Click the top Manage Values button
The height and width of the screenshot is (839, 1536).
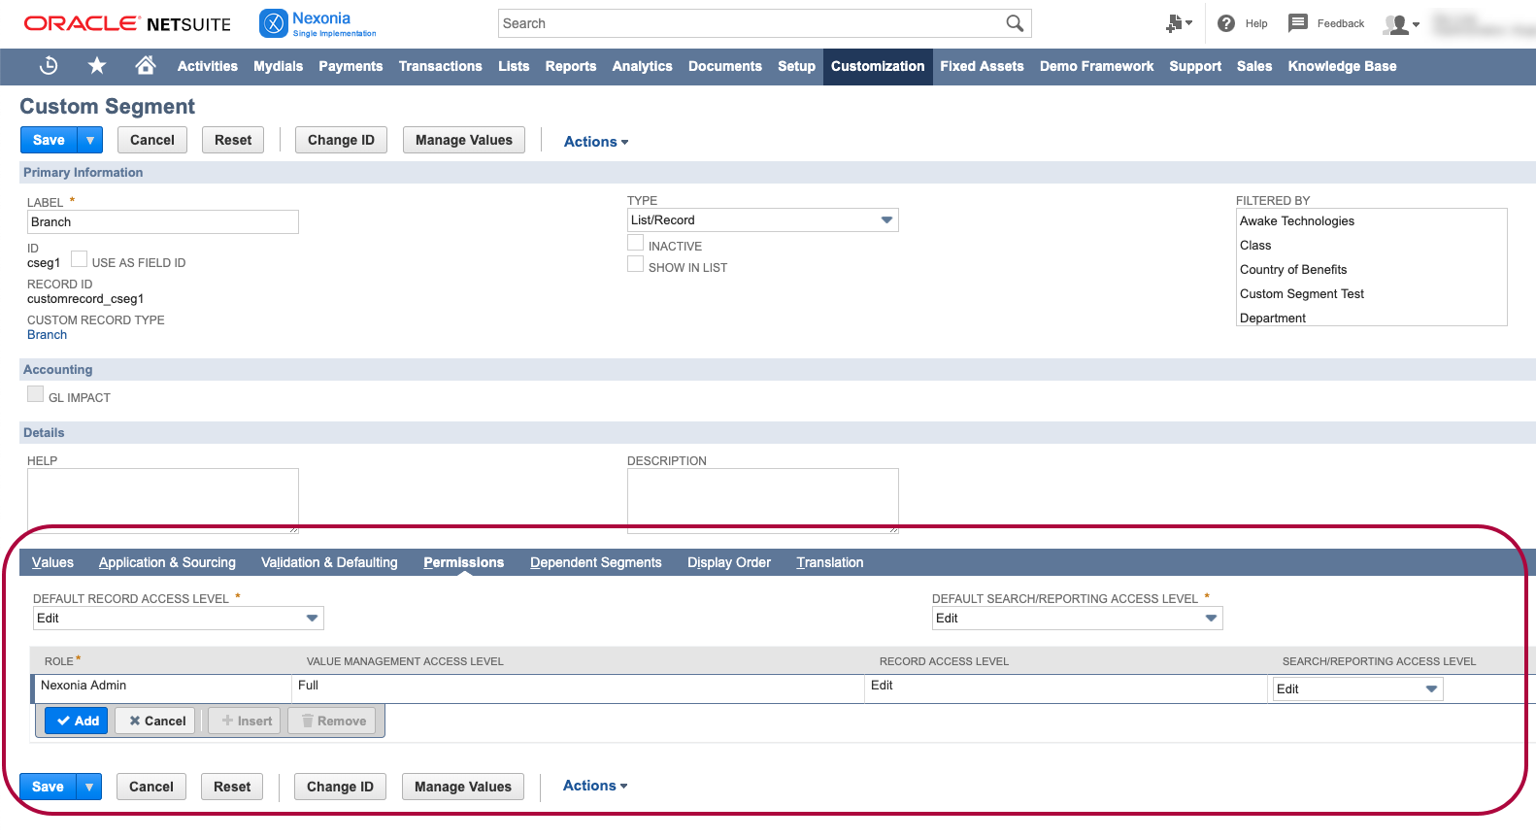coord(464,140)
